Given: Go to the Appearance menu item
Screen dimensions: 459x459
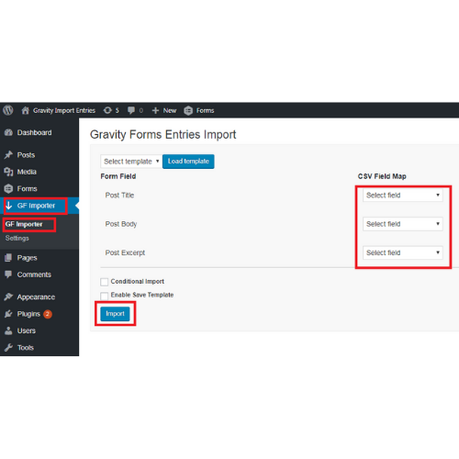Looking at the screenshot, I should click(x=36, y=297).
